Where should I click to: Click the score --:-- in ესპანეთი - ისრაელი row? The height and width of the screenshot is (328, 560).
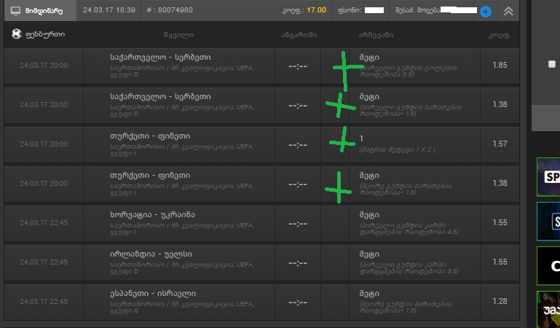click(298, 302)
